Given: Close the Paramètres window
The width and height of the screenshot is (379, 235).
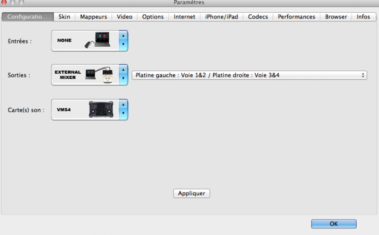Looking at the screenshot, I should (4, 2).
